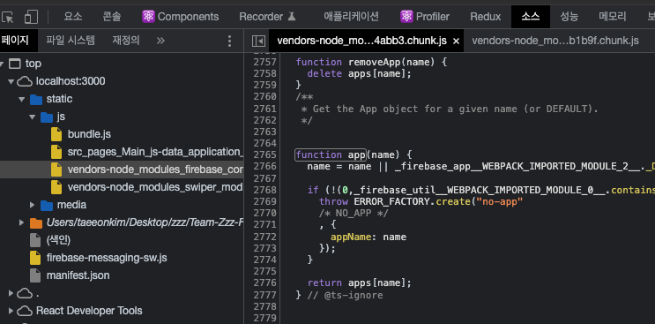Select vendors-node_modules_firebase file
The image size is (655, 324).
pyautogui.click(x=155, y=170)
